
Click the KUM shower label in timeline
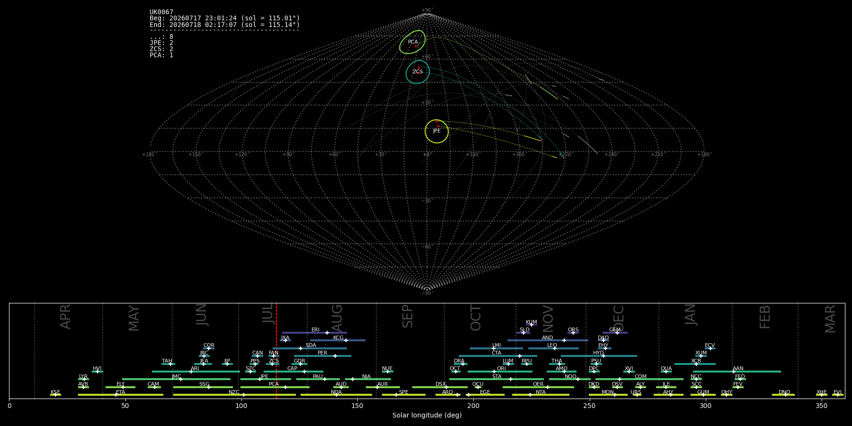(532, 322)
